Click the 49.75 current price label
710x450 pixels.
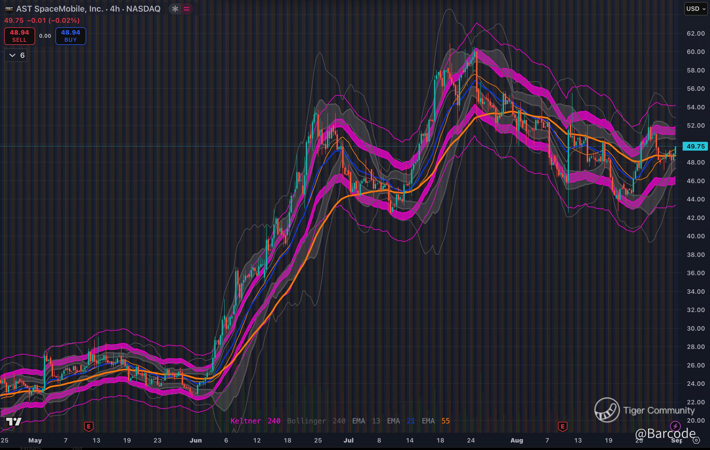[x=695, y=146]
